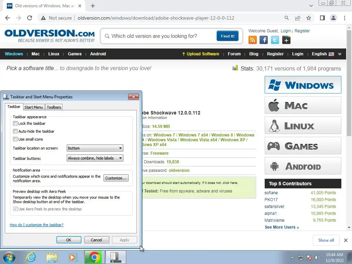
Task: Mute via tray volume speaker icon
Action: (317, 257)
